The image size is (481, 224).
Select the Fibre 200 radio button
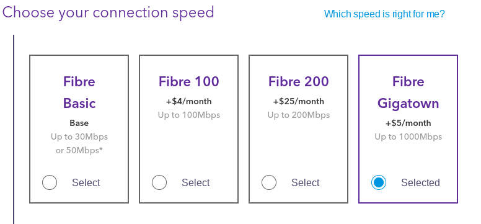269,182
